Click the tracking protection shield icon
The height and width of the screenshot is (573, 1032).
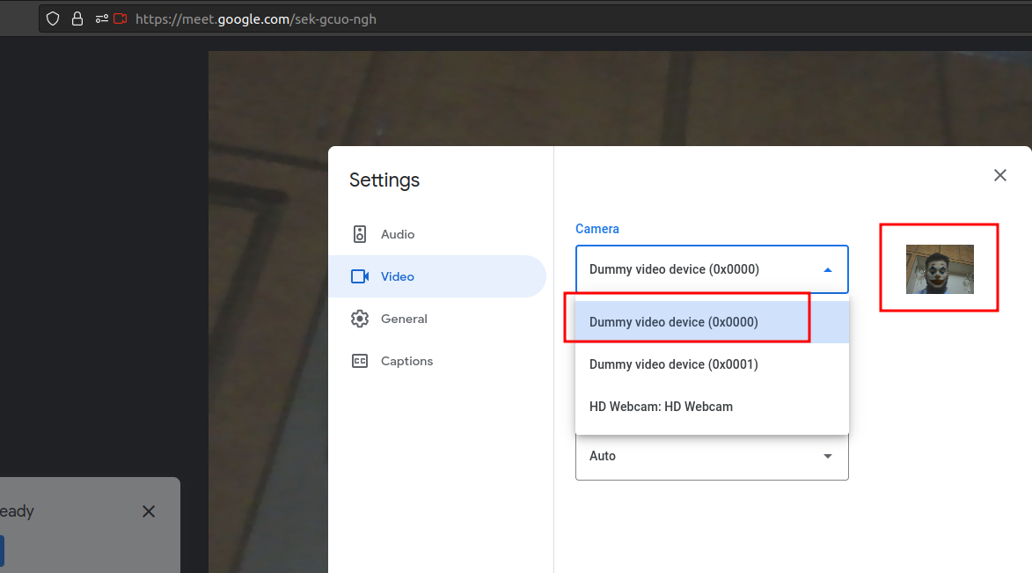click(x=53, y=18)
